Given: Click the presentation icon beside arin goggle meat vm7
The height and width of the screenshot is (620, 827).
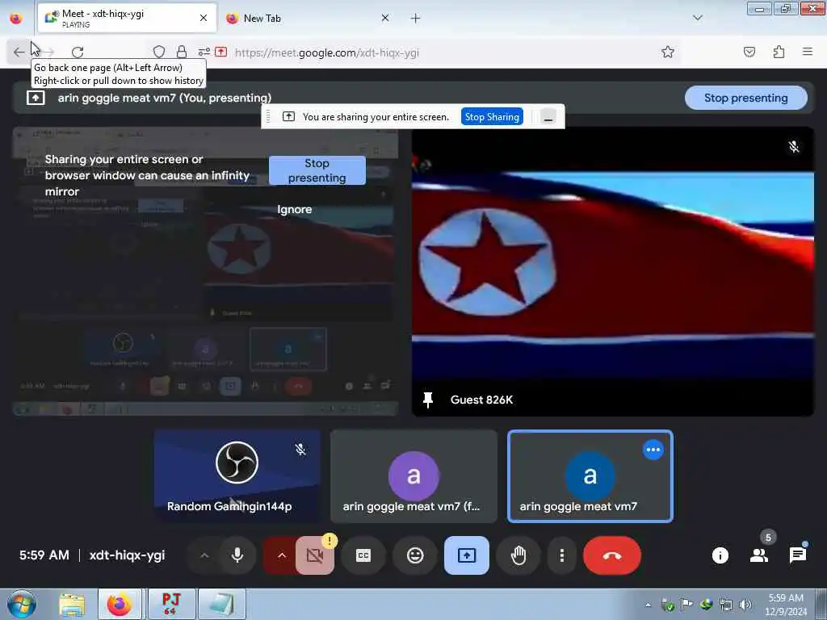Looking at the screenshot, I should pos(36,98).
